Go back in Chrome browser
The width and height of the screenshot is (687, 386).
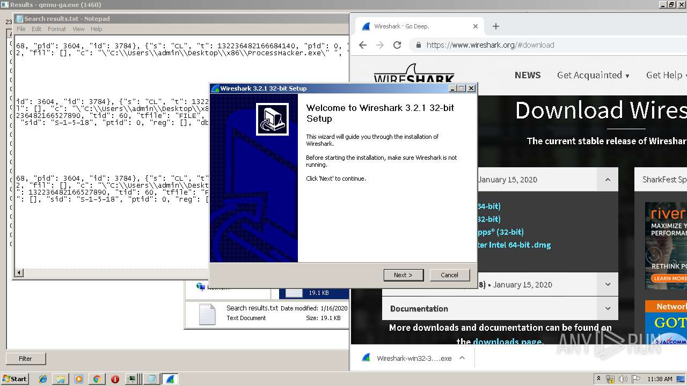click(x=363, y=45)
